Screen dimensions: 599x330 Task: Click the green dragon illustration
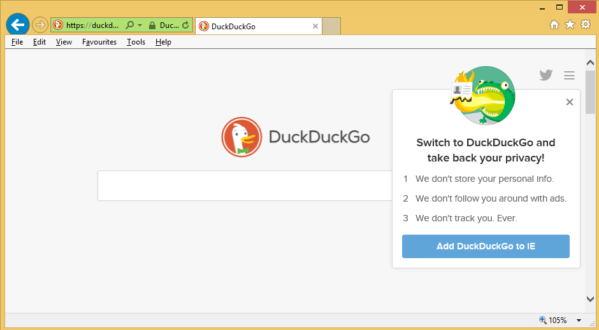(x=482, y=95)
